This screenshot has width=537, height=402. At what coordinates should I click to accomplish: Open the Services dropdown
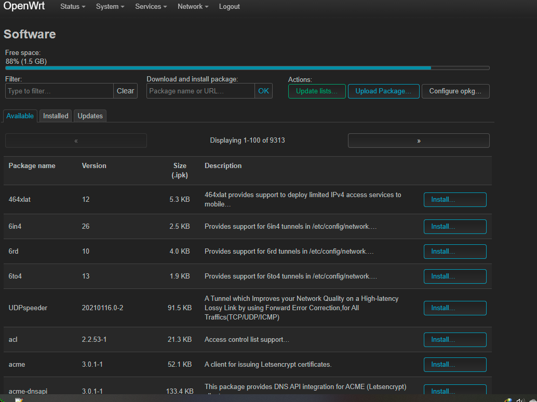click(x=151, y=7)
